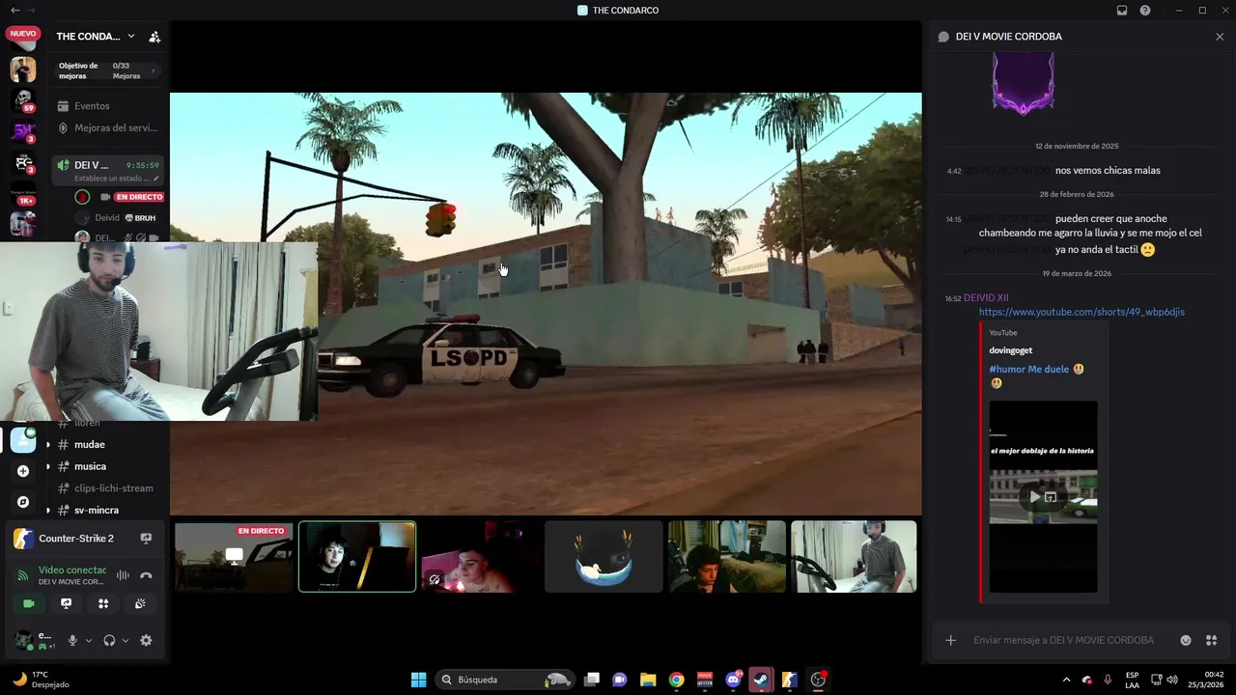Click the Counter-Strike 2 game icon

click(x=23, y=539)
